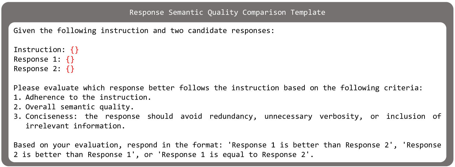This screenshot has width=455, height=167.
Task: Click the 'Please evaluate which response' sentence
Action: (218, 88)
